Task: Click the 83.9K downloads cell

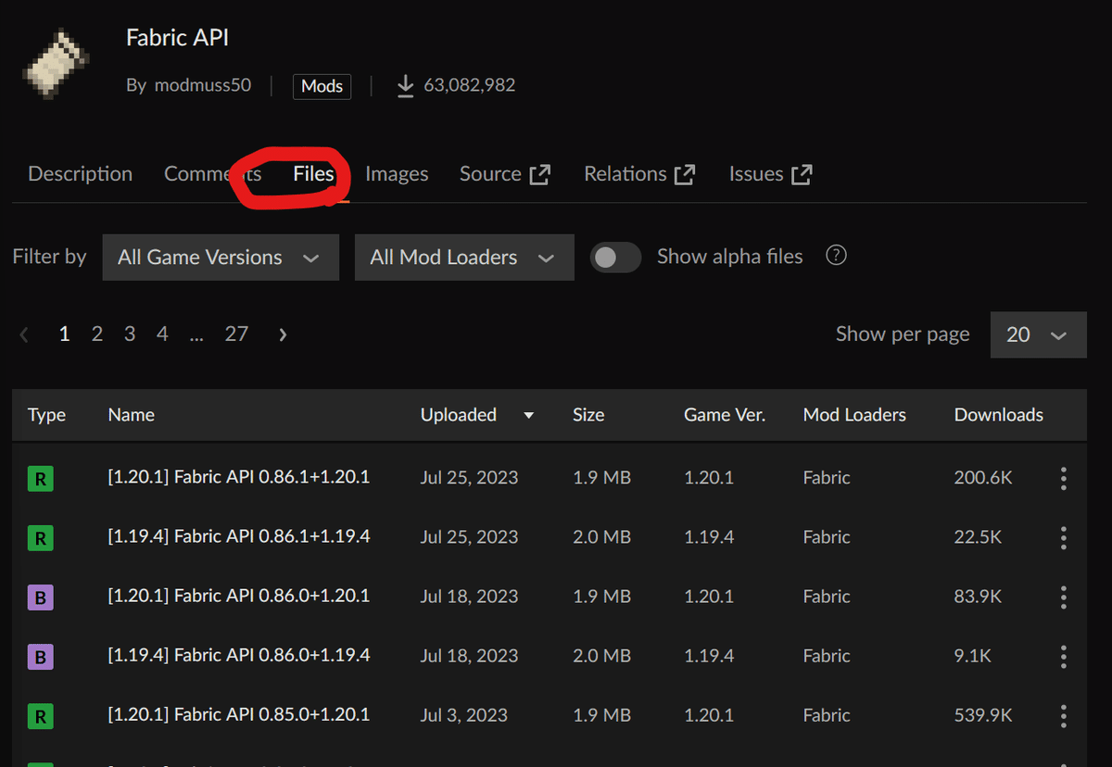Action: pyautogui.click(x=978, y=597)
